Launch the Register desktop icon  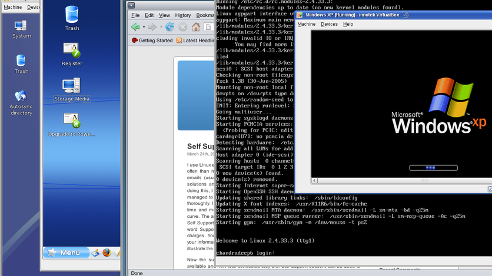coord(72,55)
